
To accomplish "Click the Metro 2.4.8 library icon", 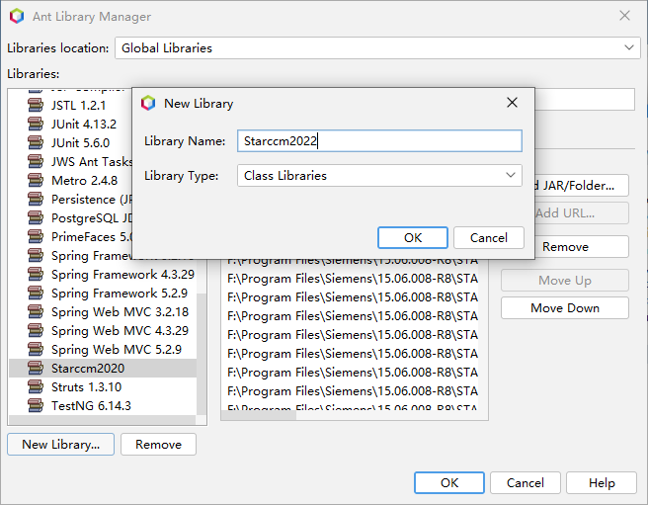I will click(x=36, y=180).
